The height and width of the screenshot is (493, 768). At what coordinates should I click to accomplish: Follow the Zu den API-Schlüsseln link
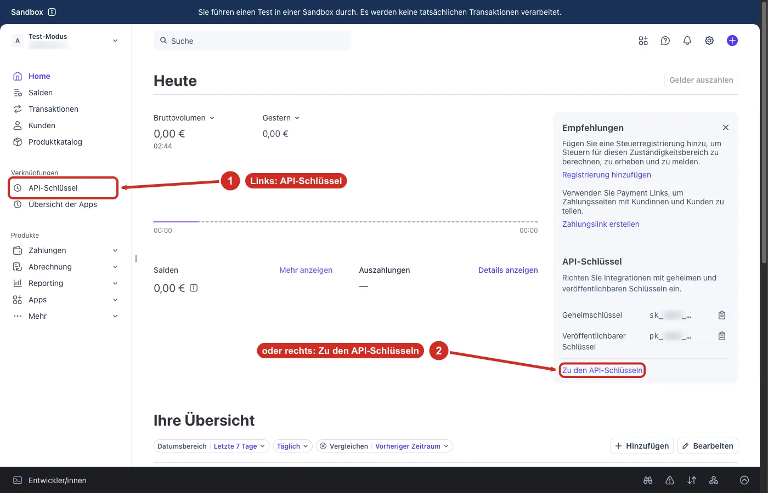coord(602,370)
